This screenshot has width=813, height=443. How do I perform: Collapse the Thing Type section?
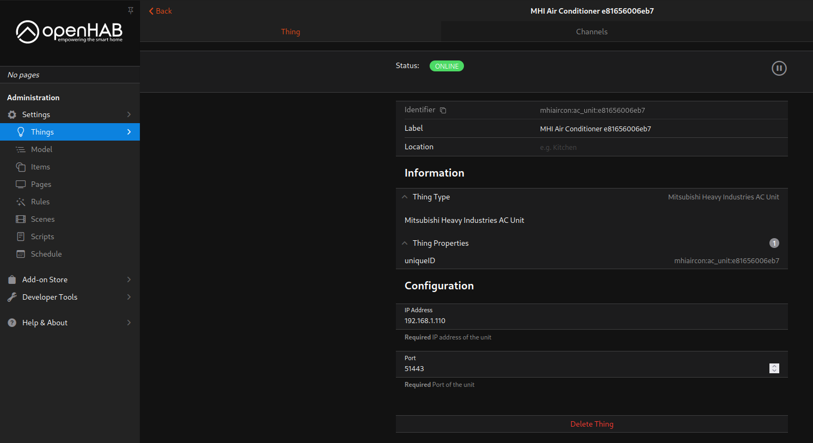(x=431, y=197)
